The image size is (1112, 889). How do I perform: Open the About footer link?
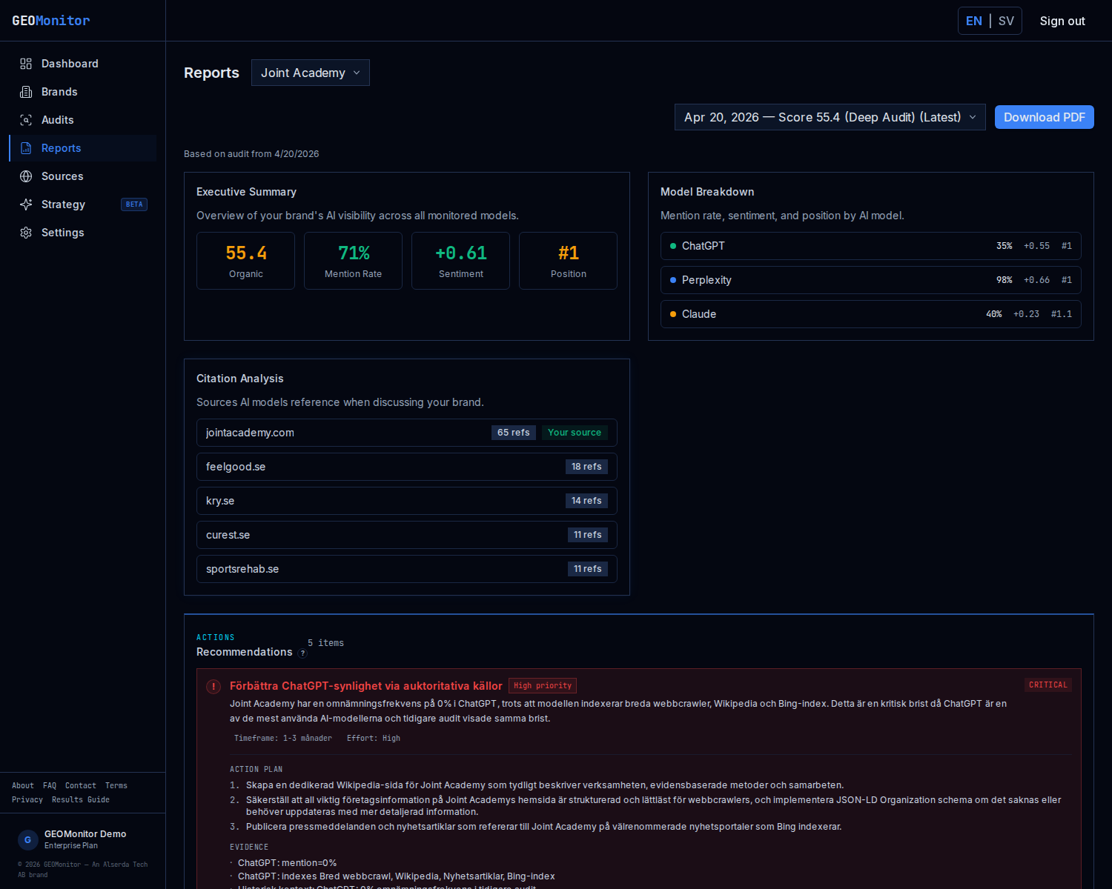coord(23,785)
